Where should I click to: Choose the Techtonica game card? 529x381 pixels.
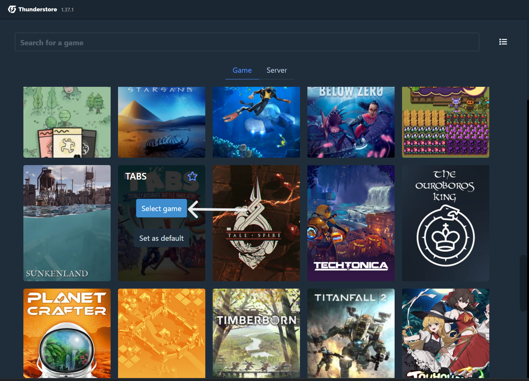click(x=351, y=223)
